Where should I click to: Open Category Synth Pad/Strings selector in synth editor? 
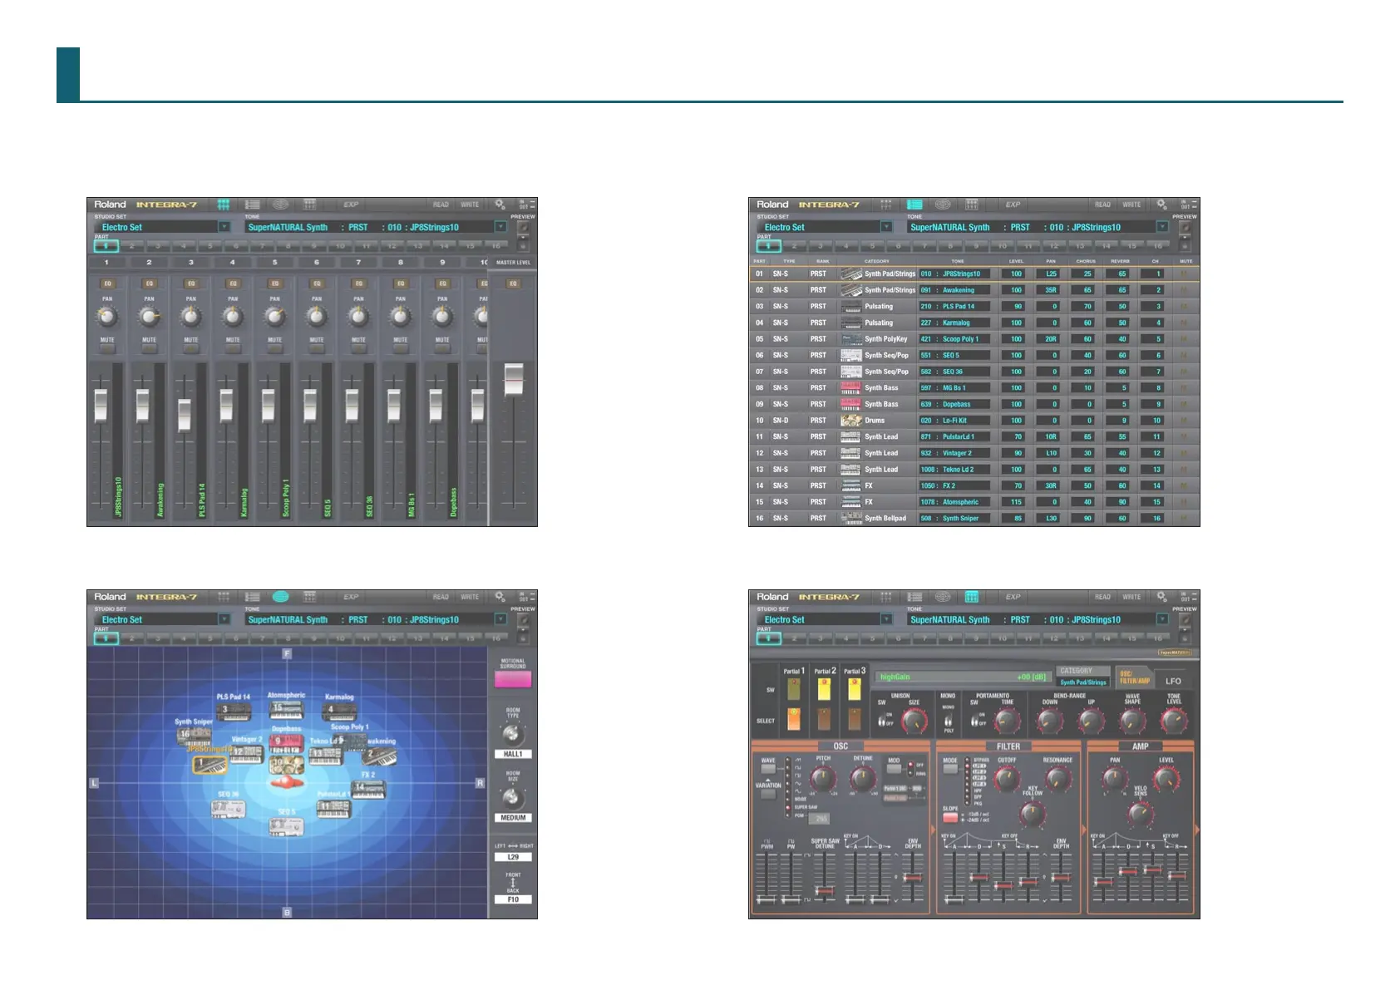(1083, 682)
